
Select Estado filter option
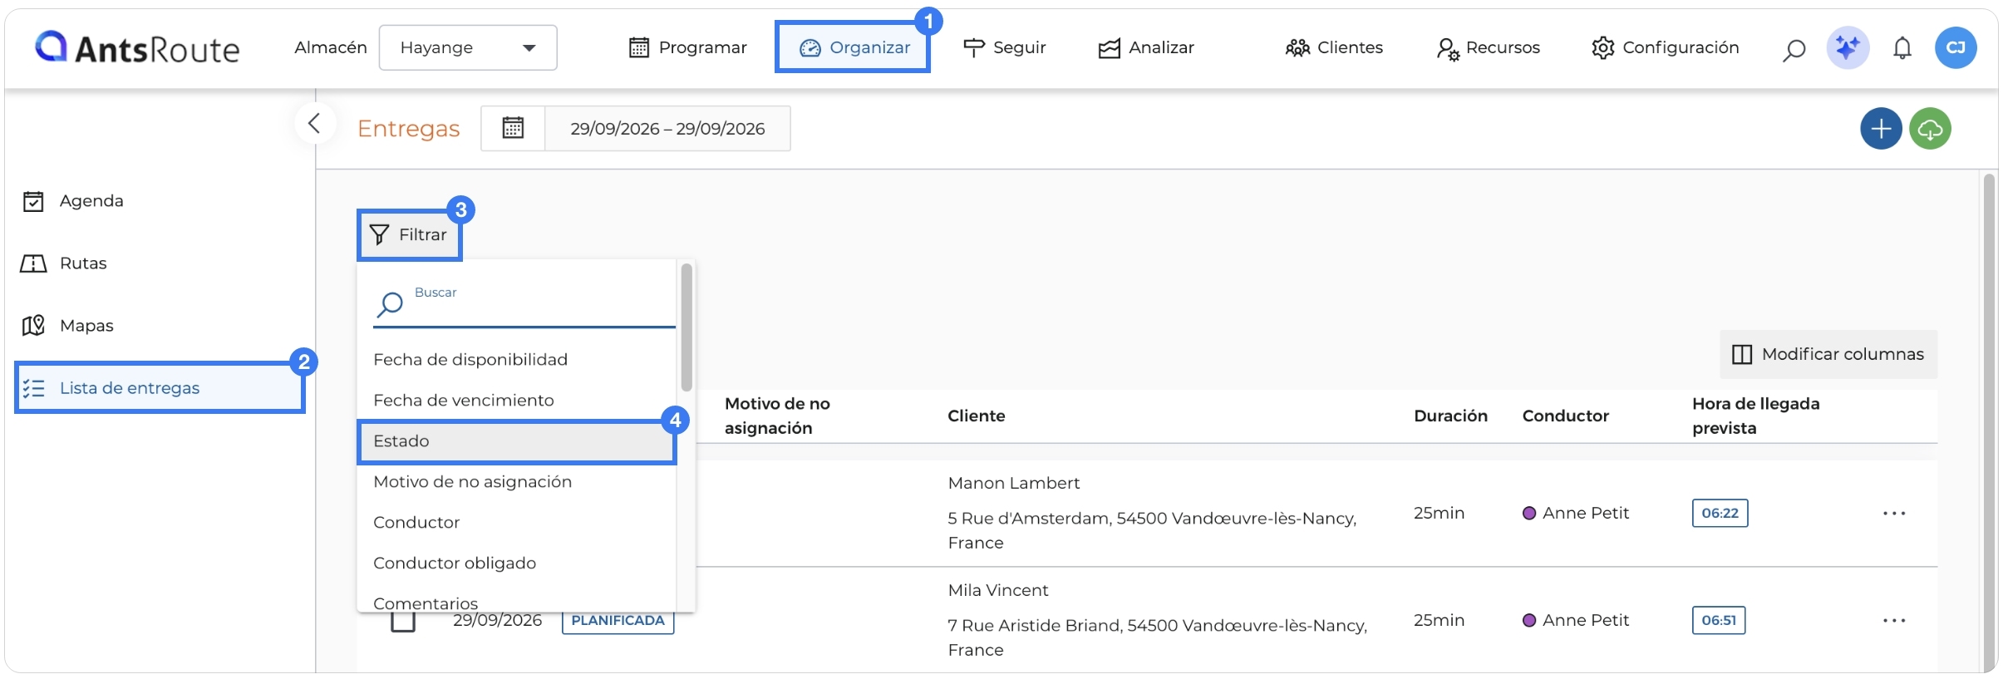[x=517, y=441]
